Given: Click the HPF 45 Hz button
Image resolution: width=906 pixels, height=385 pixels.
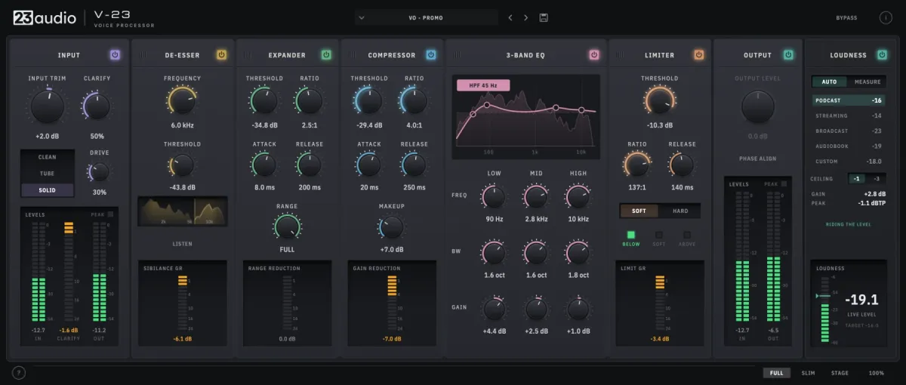Looking at the screenshot, I should pyautogui.click(x=483, y=85).
